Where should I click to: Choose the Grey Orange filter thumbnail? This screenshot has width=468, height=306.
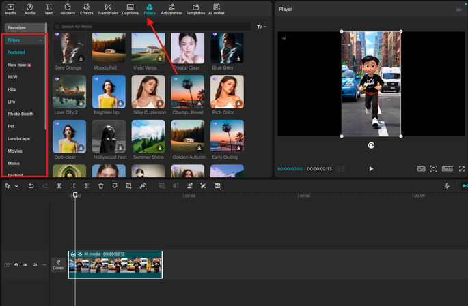point(69,48)
